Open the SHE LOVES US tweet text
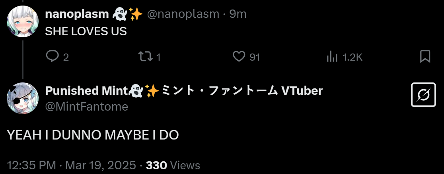 pyautogui.click(x=86, y=32)
